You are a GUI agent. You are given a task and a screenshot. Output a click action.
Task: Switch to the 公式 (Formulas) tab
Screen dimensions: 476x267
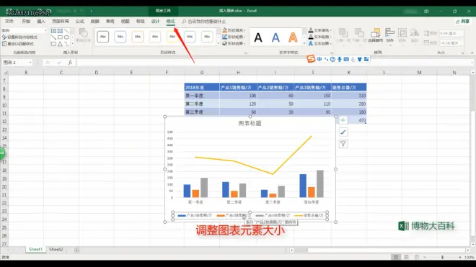point(80,21)
